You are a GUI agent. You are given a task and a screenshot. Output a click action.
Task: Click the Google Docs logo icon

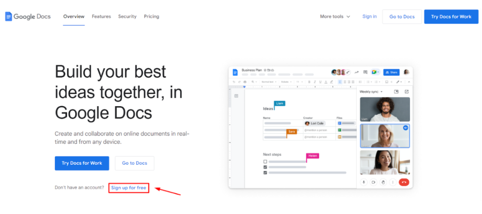pyautogui.click(x=8, y=16)
